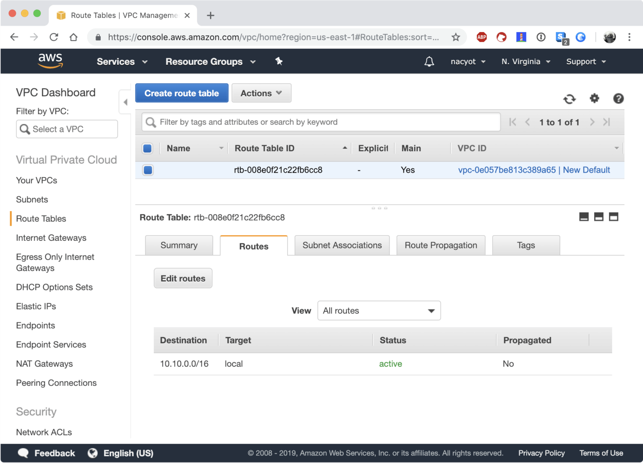Set details pane to half height
The width and height of the screenshot is (643, 463).
(x=599, y=217)
